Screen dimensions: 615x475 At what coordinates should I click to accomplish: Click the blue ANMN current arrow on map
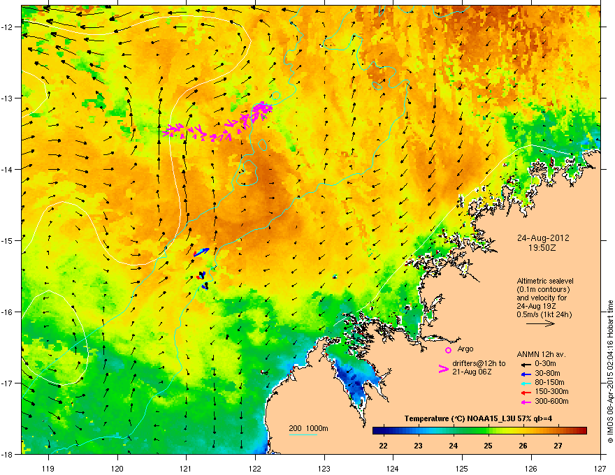(x=201, y=252)
